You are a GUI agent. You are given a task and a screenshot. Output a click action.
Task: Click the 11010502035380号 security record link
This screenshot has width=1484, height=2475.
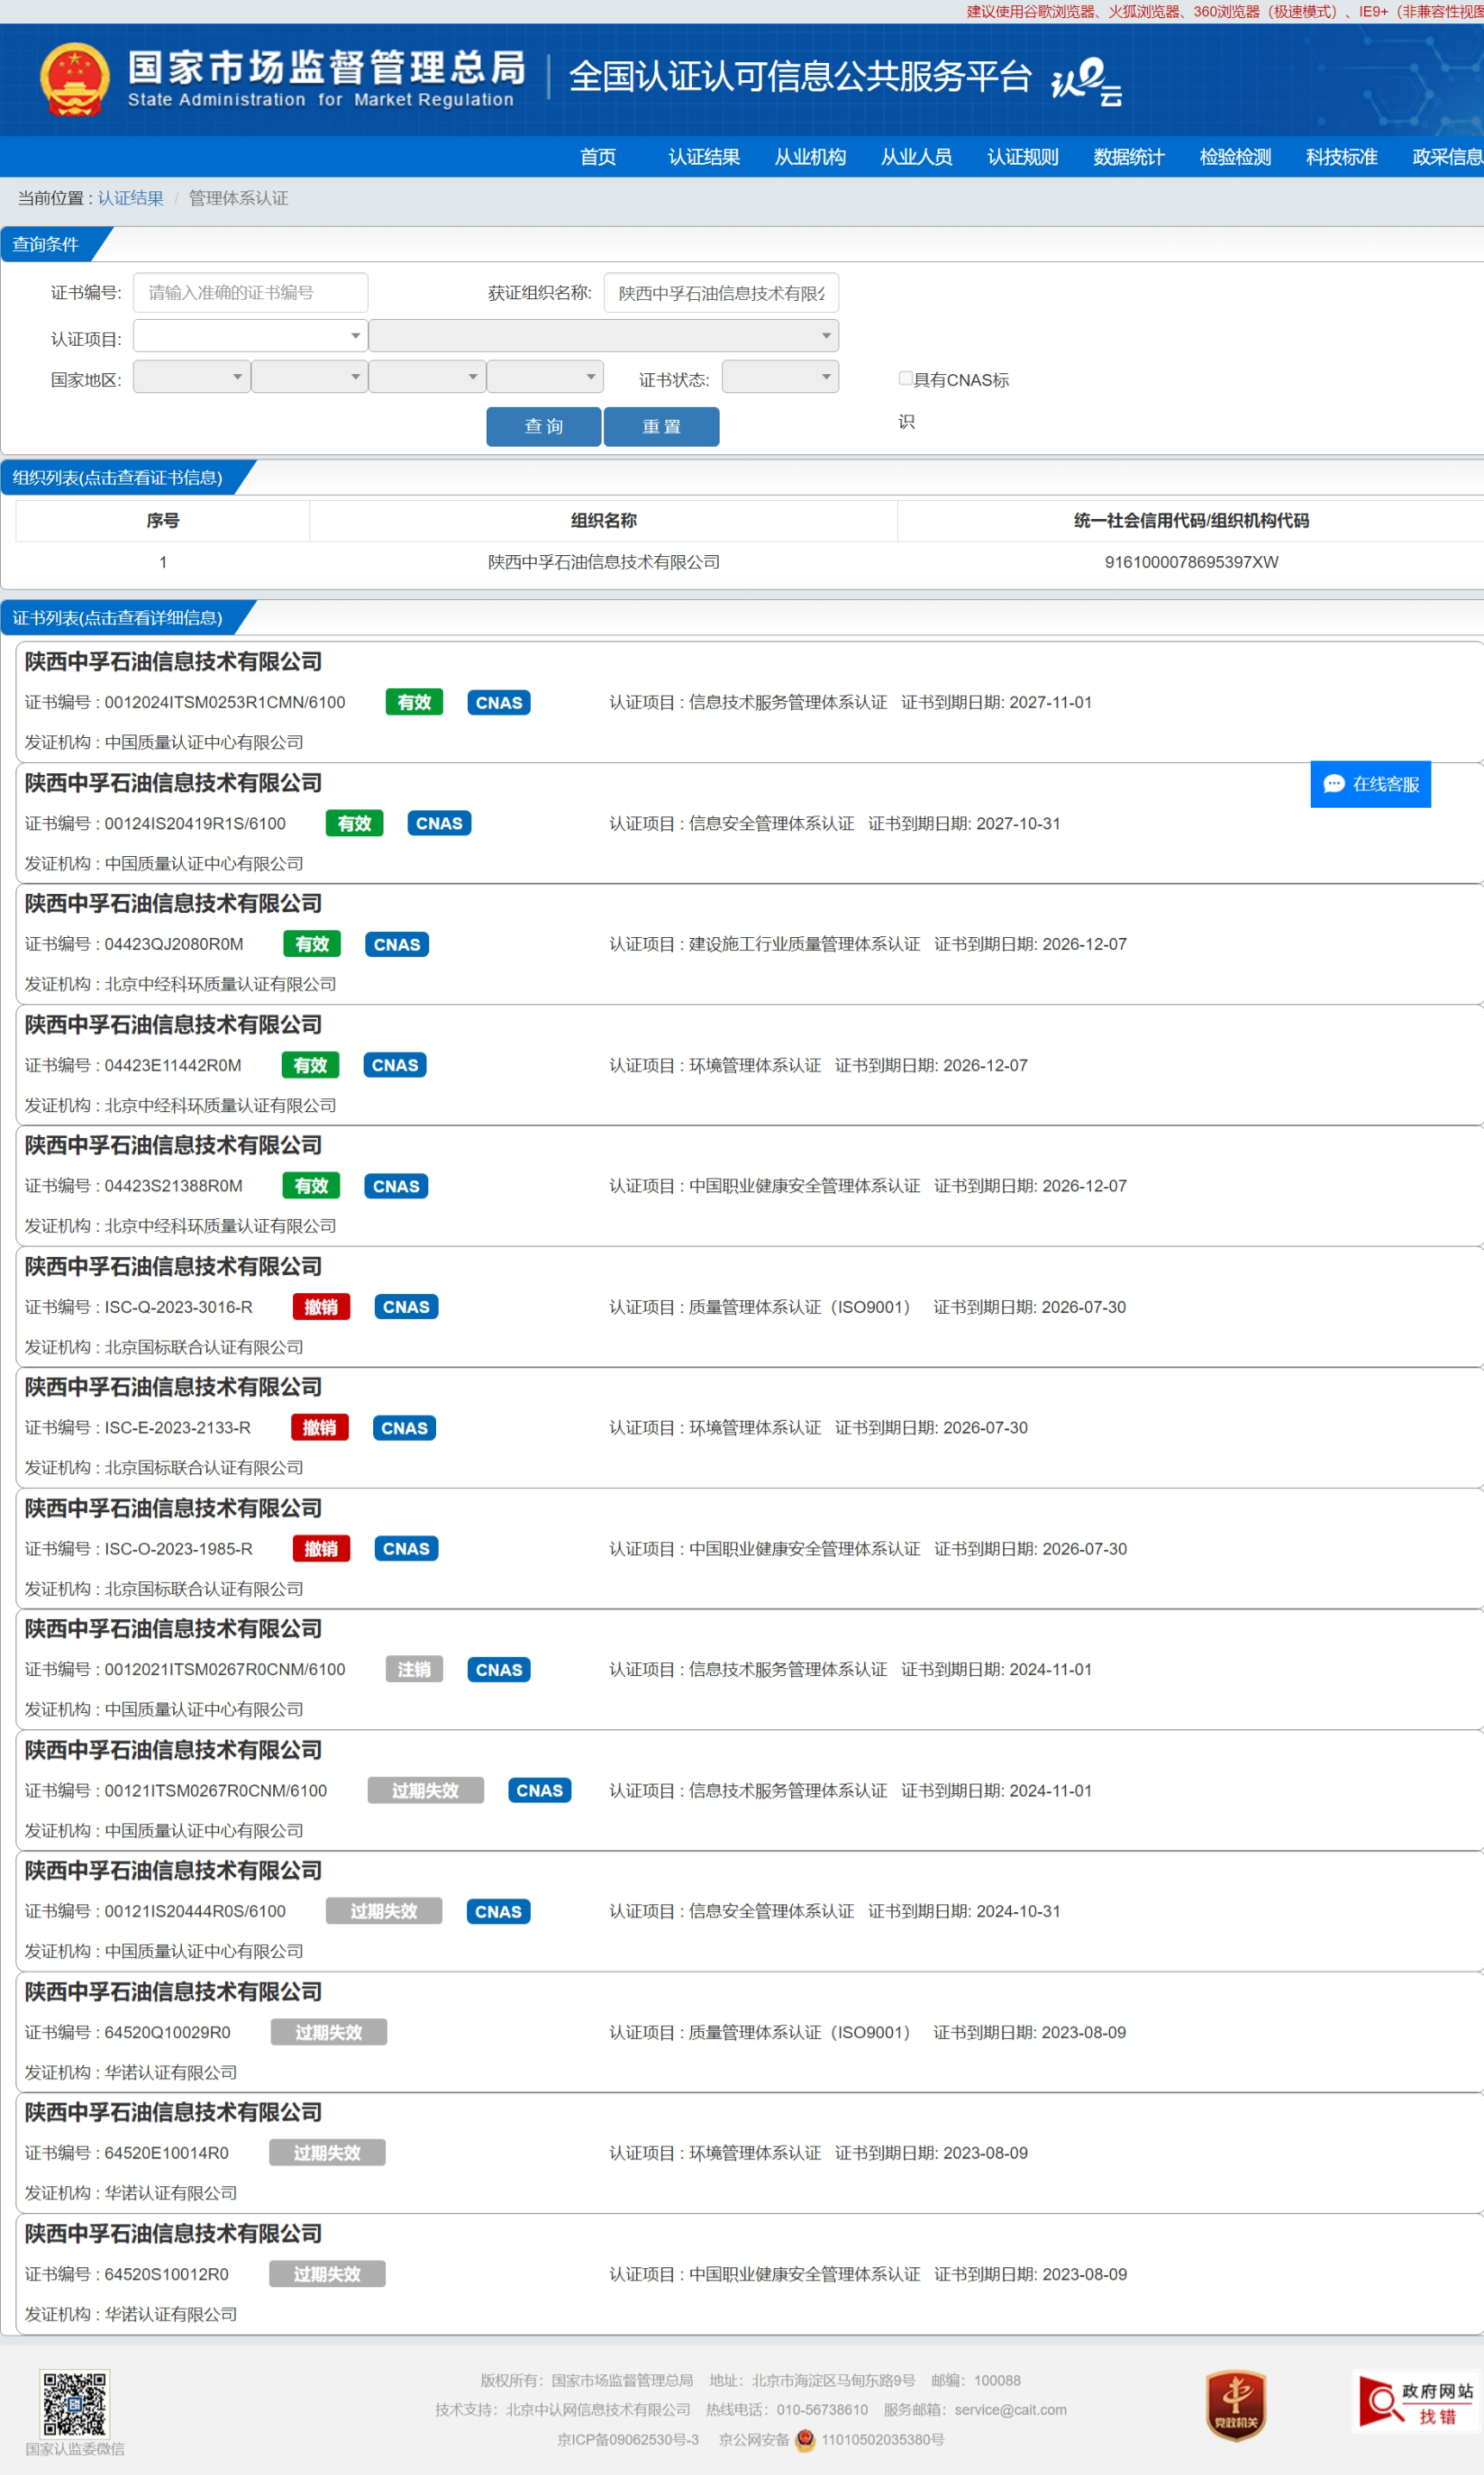click(x=883, y=2440)
